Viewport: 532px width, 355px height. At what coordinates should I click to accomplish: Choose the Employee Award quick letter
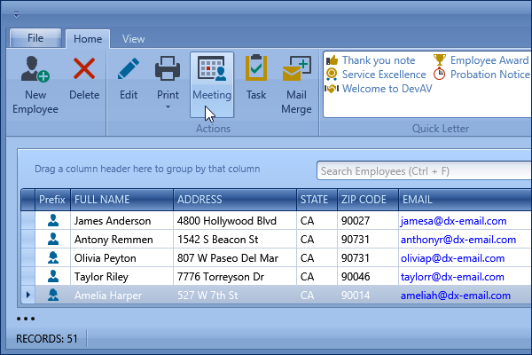489,60
